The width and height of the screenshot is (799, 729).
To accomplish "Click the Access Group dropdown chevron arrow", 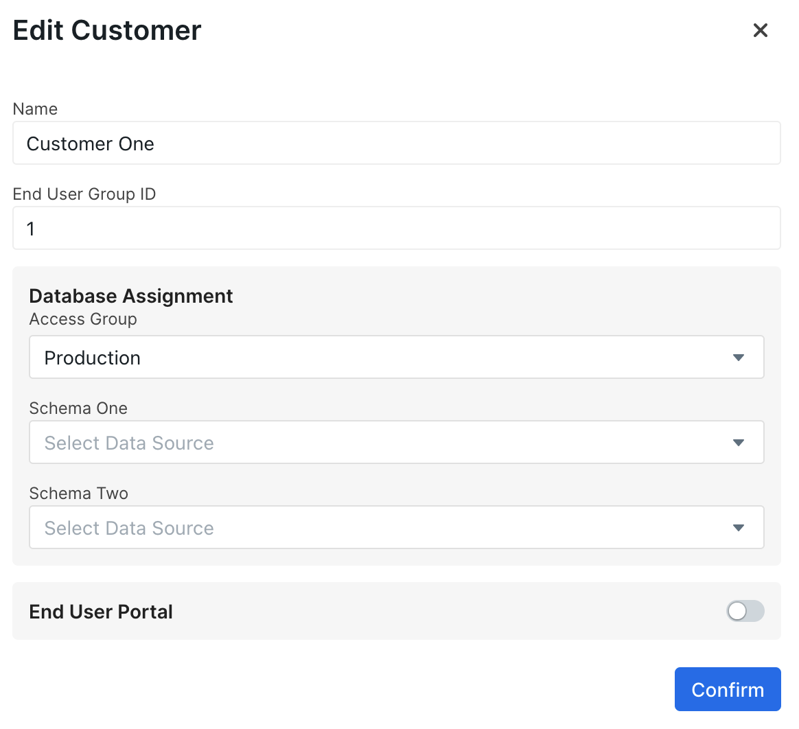I will pyautogui.click(x=739, y=357).
